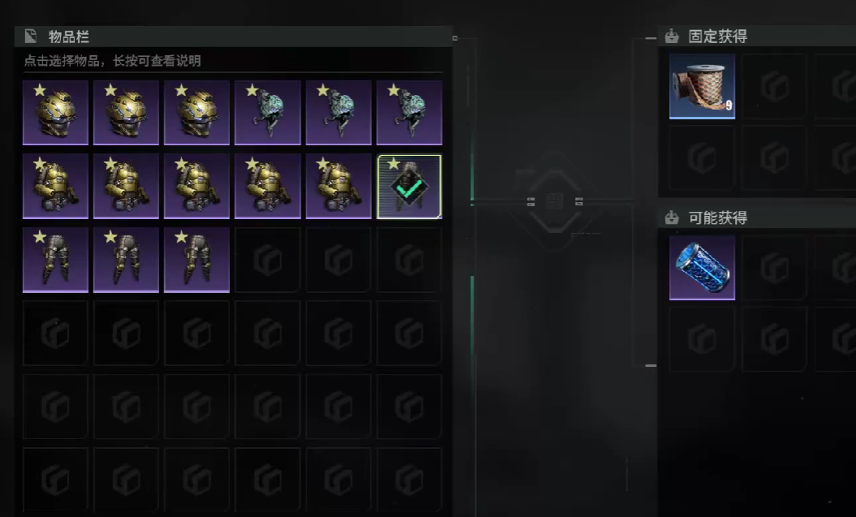Viewport: 856px width, 517px height.
Task: Pick the first teal mask item
Action: pos(267,113)
